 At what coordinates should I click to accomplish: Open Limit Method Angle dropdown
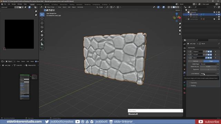click(x=208, y=73)
